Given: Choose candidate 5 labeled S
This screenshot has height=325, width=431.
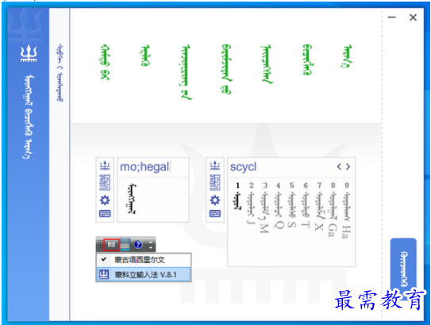Looking at the screenshot, I should 291,205.
